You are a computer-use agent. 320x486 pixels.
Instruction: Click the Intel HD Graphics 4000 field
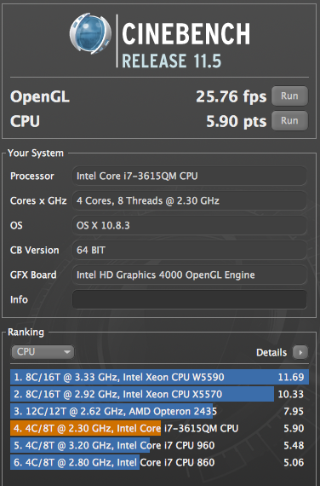[x=190, y=275]
